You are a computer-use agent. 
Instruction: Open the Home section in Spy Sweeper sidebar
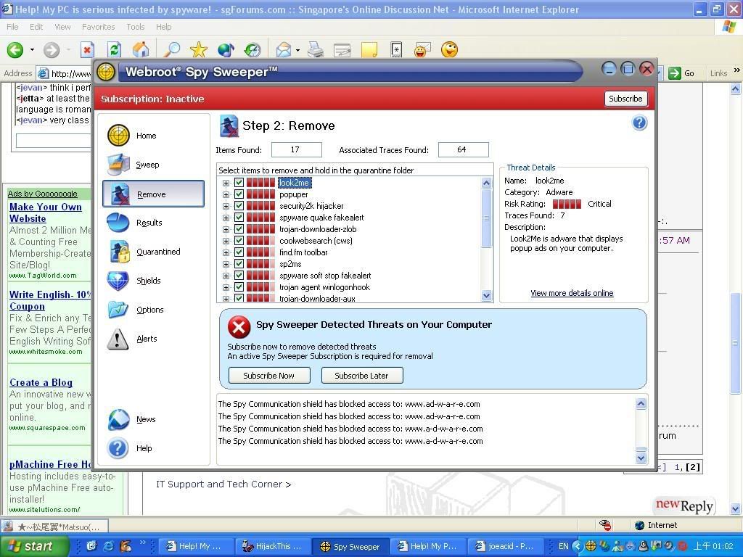point(145,136)
